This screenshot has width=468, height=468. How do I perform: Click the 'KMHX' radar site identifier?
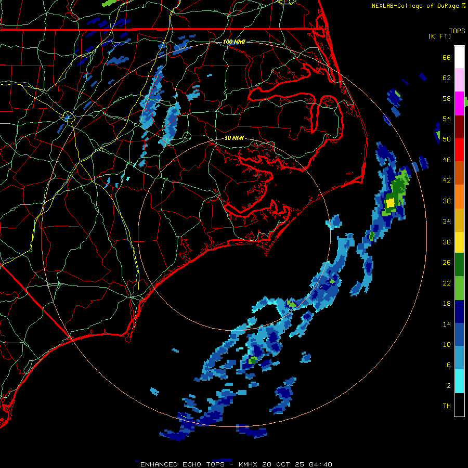(x=249, y=464)
